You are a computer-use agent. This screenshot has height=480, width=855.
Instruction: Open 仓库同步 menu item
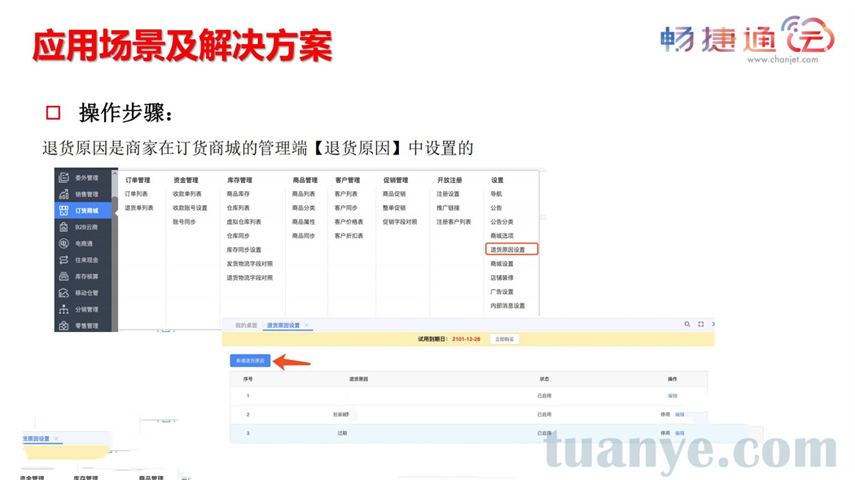coord(239,236)
